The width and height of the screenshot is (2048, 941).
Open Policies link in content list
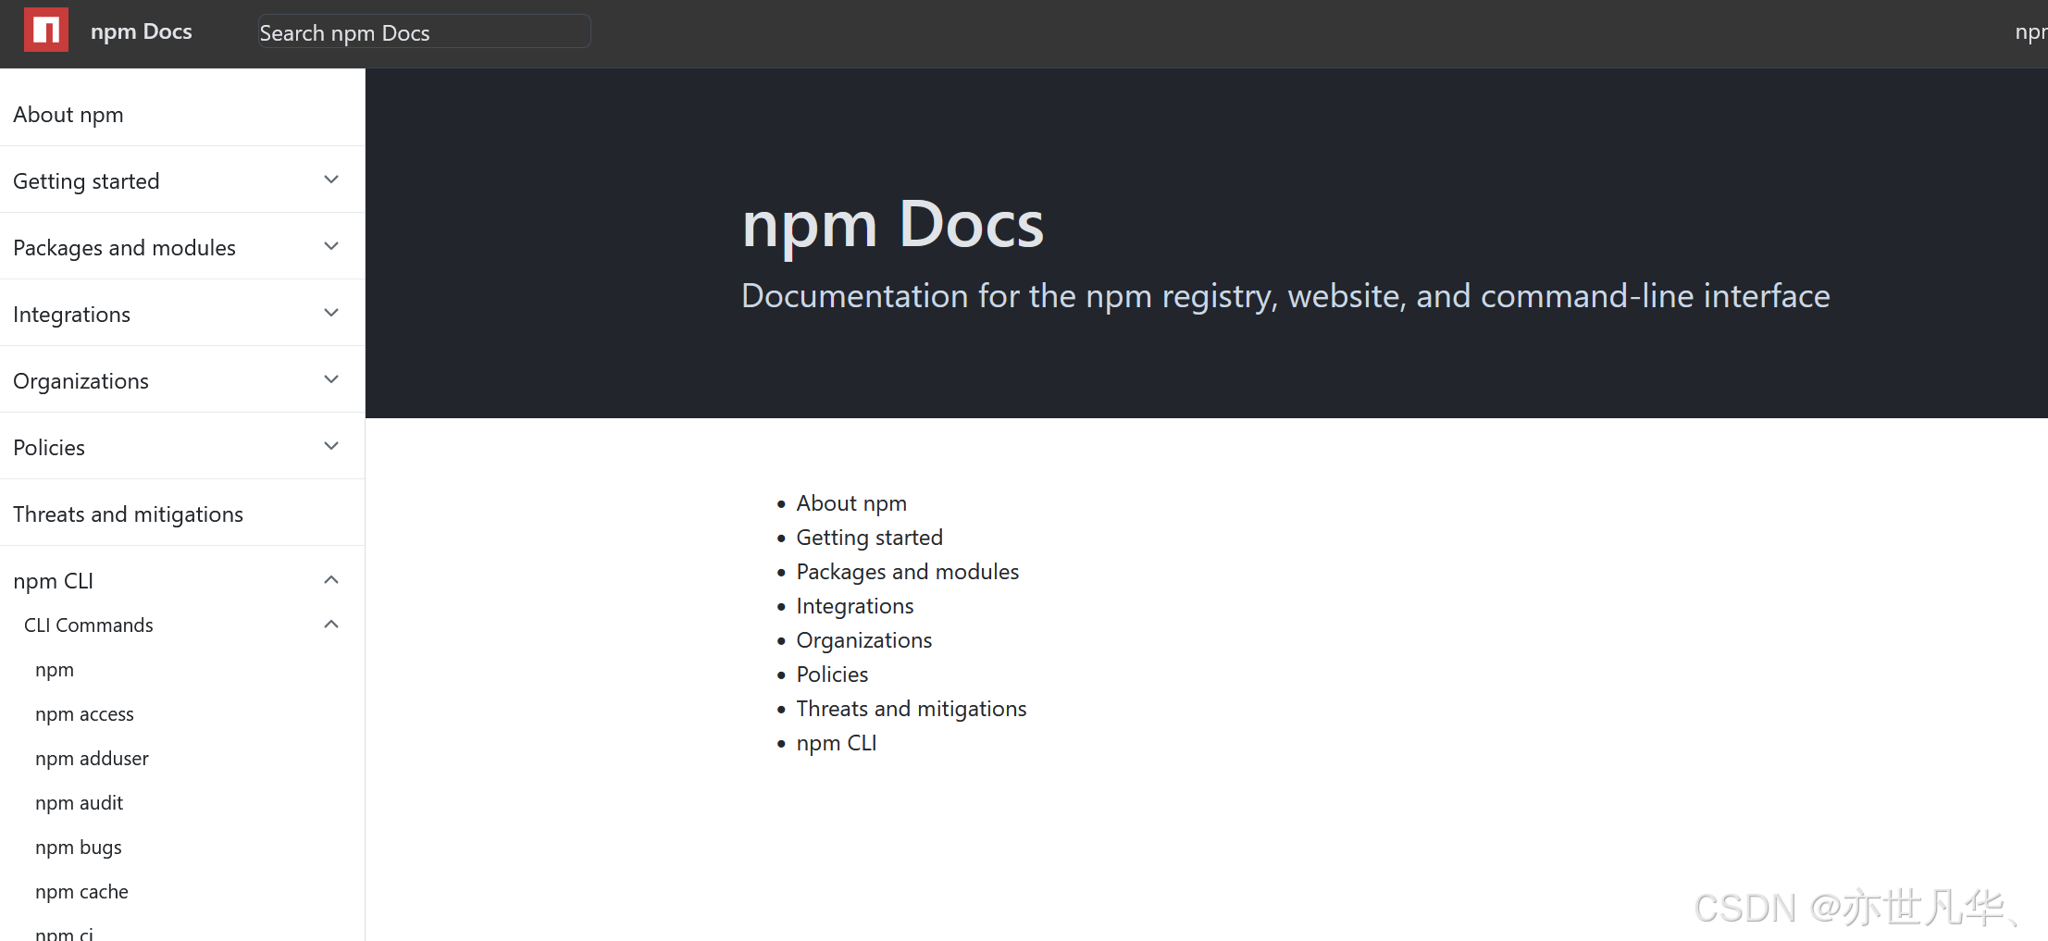832,675
